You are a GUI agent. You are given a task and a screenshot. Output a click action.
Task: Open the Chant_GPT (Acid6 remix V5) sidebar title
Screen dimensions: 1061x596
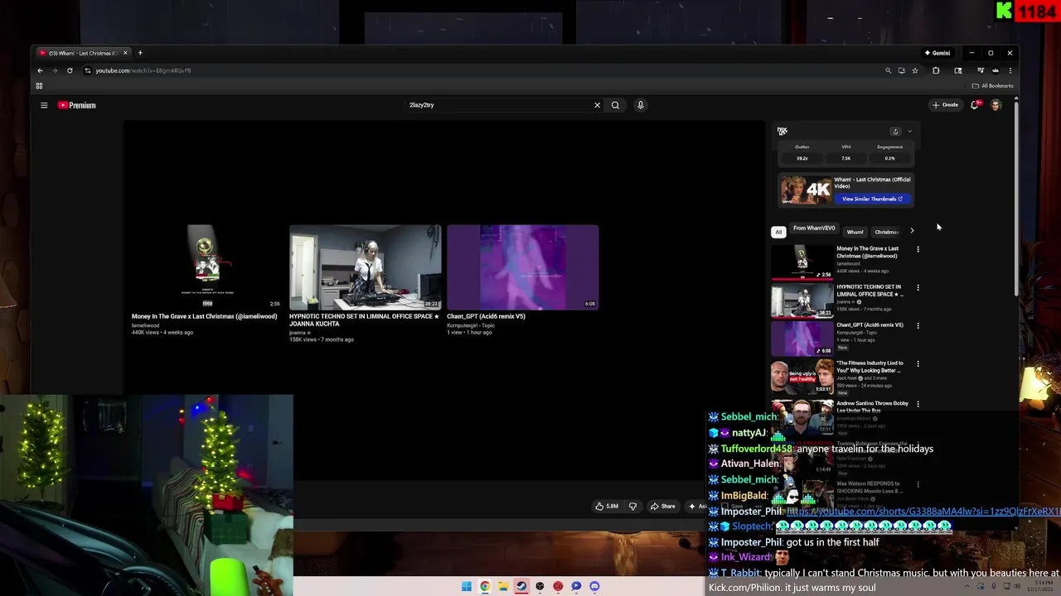(870, 325)
